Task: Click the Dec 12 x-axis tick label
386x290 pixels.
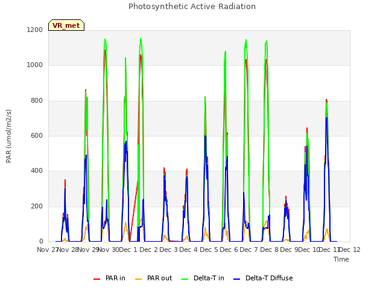Action: point(350,250)
